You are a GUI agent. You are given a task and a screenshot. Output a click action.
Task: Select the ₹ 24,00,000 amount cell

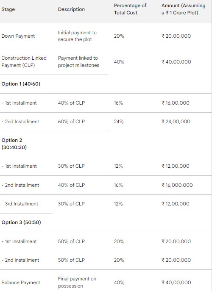176,122
